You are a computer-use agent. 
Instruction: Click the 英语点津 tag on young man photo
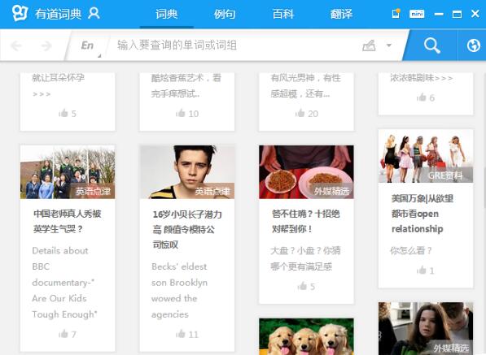tap(212, 191)
